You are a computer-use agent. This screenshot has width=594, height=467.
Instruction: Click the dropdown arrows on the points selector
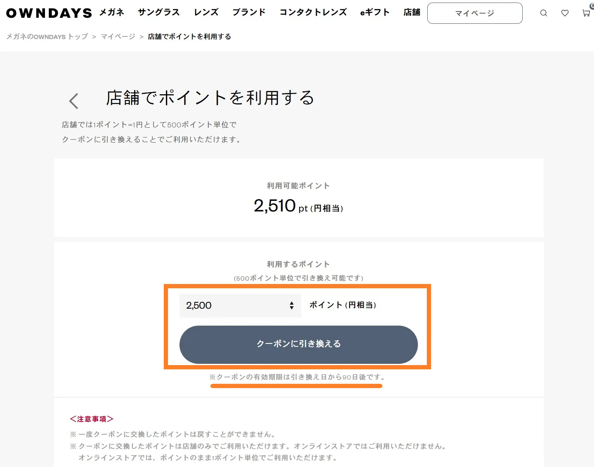click(x=291, y=306)
